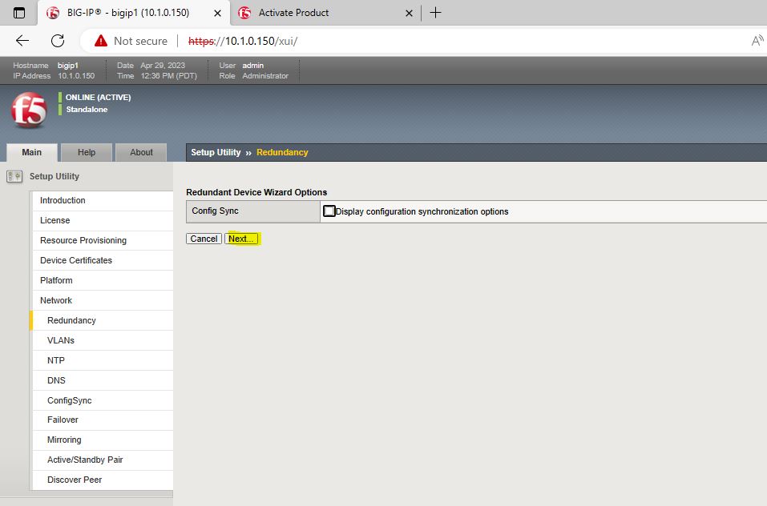
Task: Click the Not secure warning icon
Action: pyautogui.click(x=100, y=41)
